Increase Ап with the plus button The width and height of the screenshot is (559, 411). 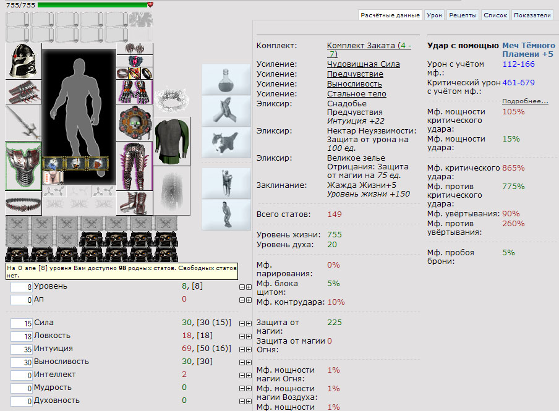pyautogui.click(x=249, y=300)
